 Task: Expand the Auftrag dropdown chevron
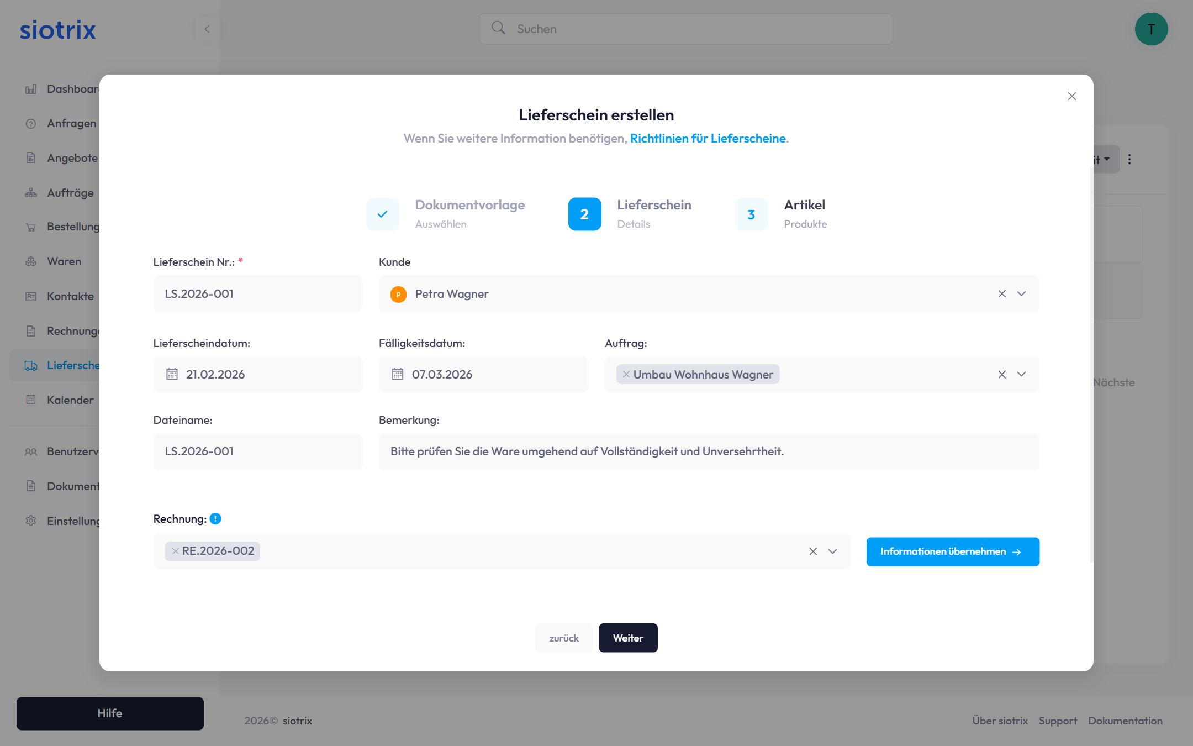[1021, 374]
